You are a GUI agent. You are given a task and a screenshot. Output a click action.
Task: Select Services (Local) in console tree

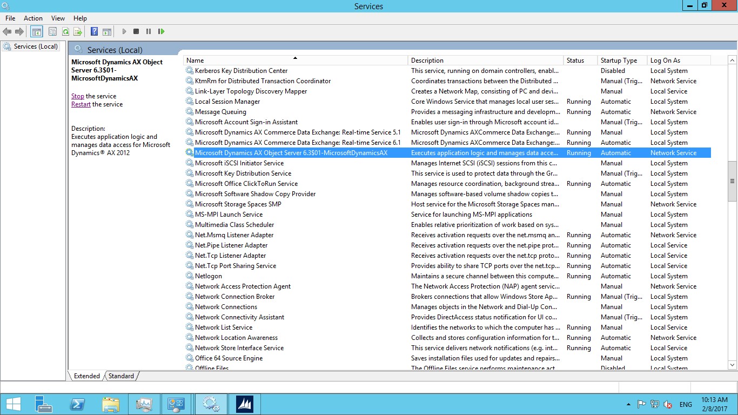click(x=36, y=46)
